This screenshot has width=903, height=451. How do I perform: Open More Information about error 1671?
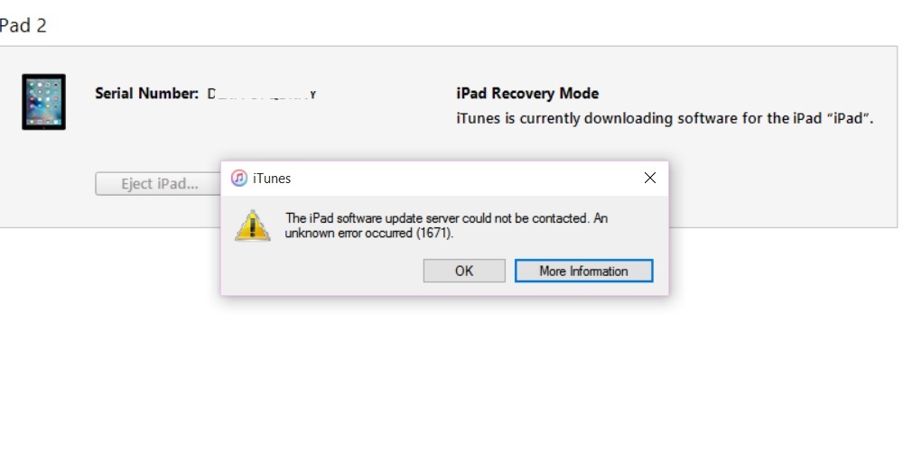click(584, 271)
